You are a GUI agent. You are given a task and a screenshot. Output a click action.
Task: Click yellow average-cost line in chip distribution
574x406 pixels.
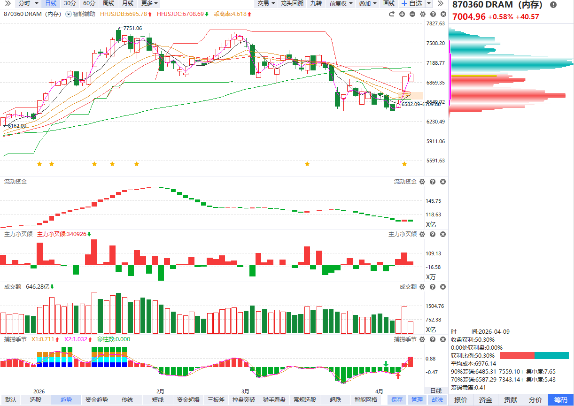pyautogui.click(x=473, y=76)
